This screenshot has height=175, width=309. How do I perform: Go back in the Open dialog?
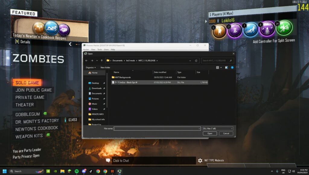click(x=87, y=61)
